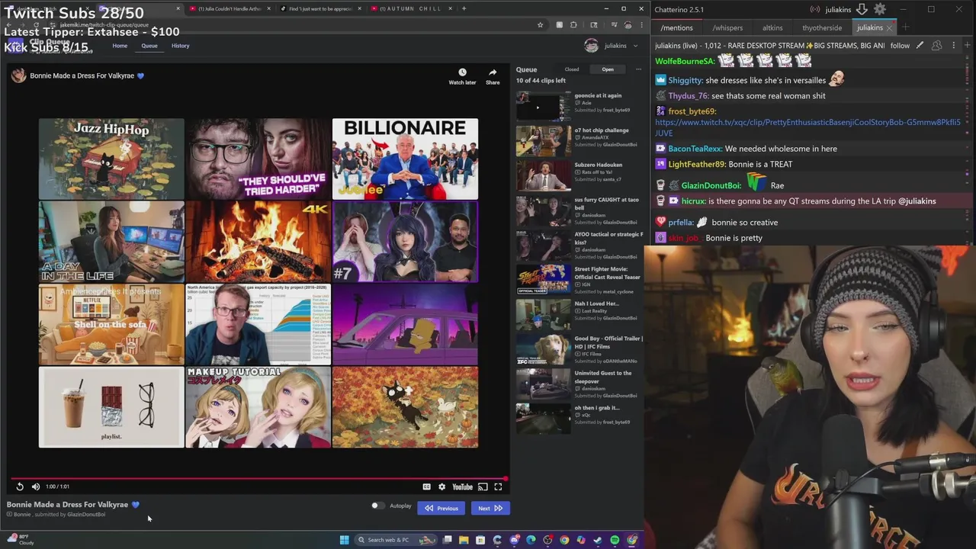Open the Windows Start menu
This screenshot has height=549, width=976.
(344, 540)
